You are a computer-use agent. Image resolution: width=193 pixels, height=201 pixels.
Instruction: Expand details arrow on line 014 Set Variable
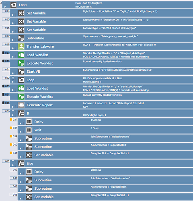(13, 15)
